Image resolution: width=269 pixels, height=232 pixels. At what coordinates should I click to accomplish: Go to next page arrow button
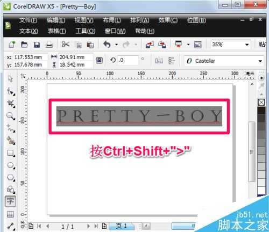click(x=88, y=226)
